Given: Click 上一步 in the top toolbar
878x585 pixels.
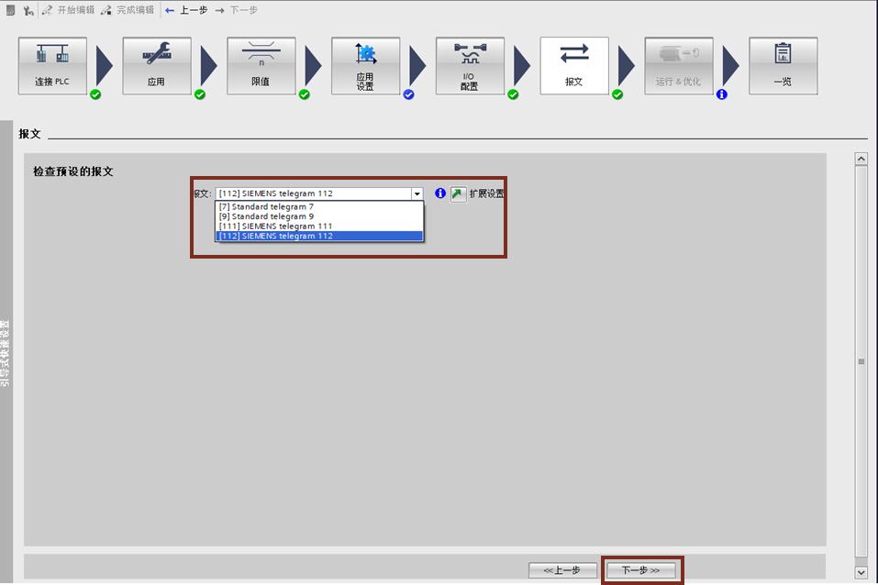Looking at the screenshot, I should [x=186, y=10].
